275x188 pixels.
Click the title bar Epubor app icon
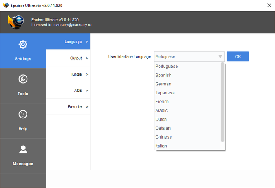pyautogui.click(x=6, y=5)
